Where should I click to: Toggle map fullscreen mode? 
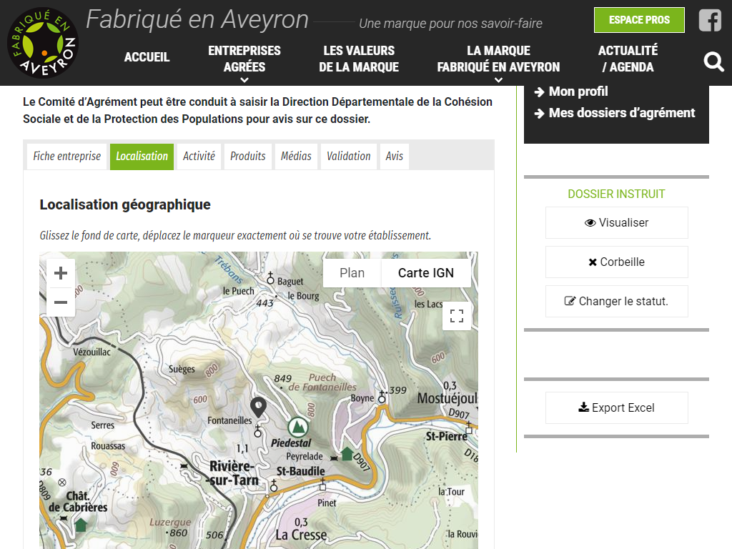457,316
